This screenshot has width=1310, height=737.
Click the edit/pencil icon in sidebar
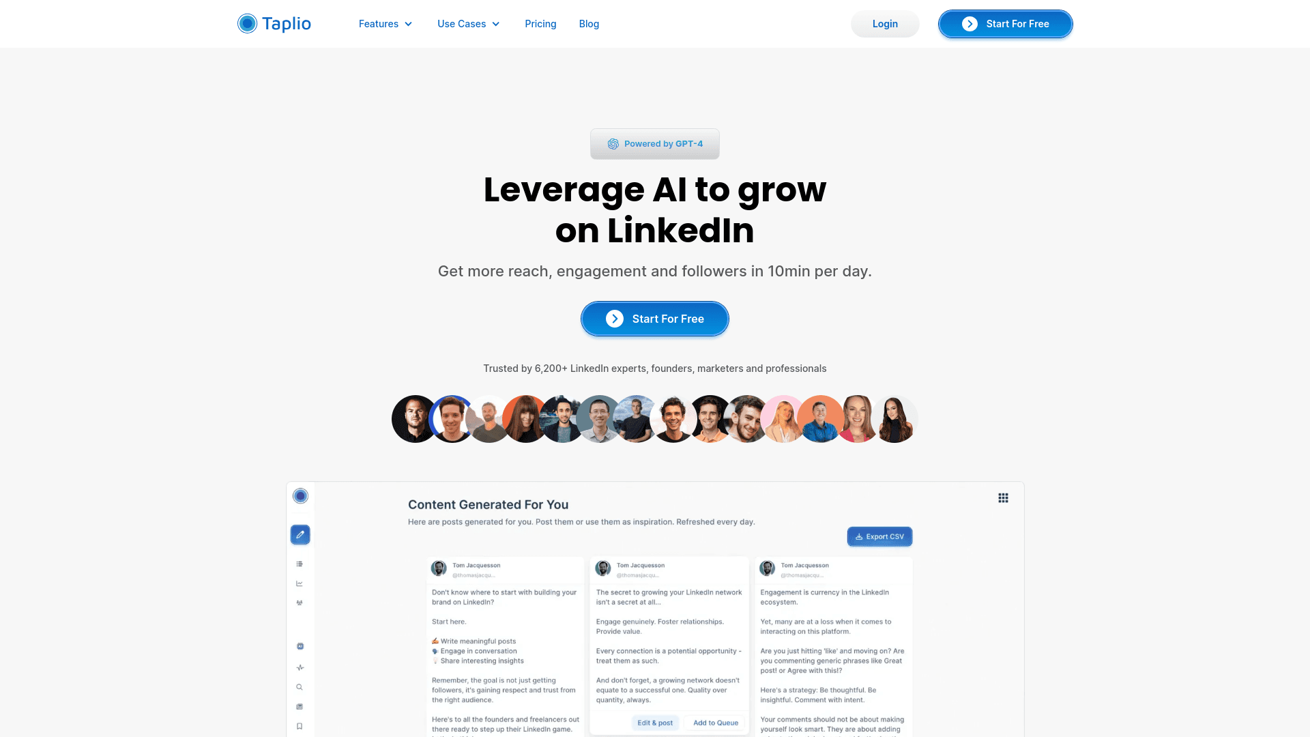coord(300,534)
